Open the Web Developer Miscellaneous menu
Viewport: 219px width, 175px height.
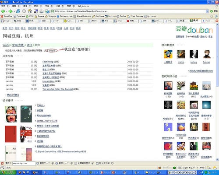tap(82, 16)
